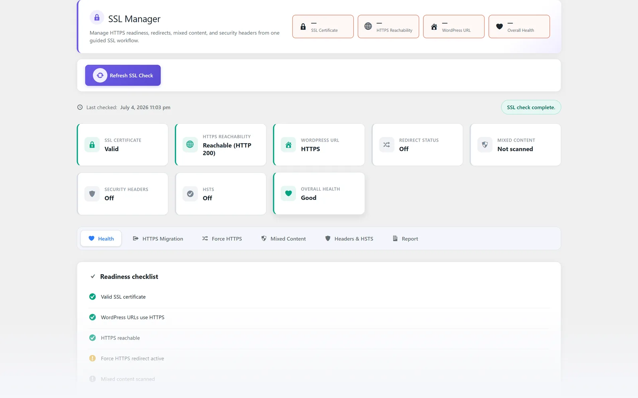This screenshot has height=398, width=638.
Task: Click the SSL Manager page title
Action: pyautogui.click(x=134, y=19)
